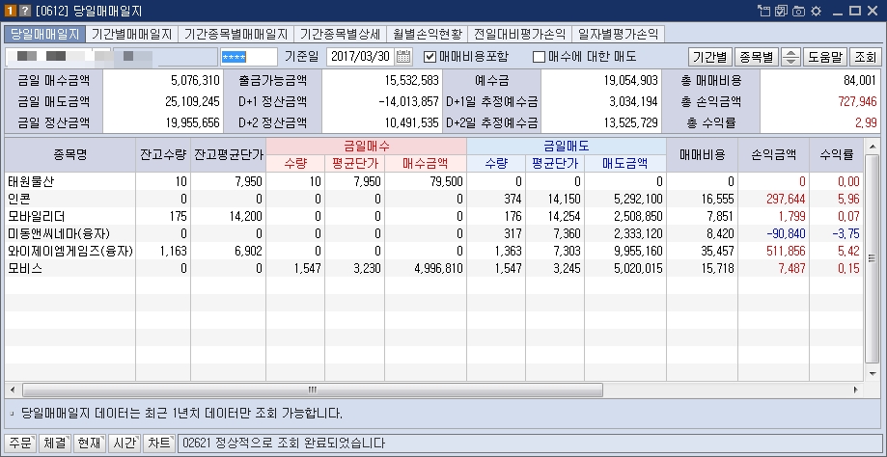Click the camera screen capture icon
887x457 pixels.
tap(799, 11)
